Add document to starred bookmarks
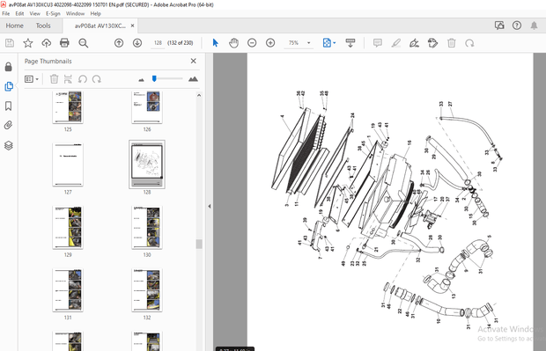546x351 pixels. (28, 43)
